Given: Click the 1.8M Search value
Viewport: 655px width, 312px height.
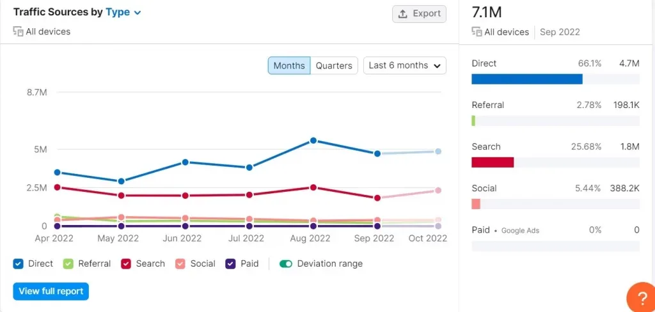Looking at the screenshot, I should [x=629, y=146].
